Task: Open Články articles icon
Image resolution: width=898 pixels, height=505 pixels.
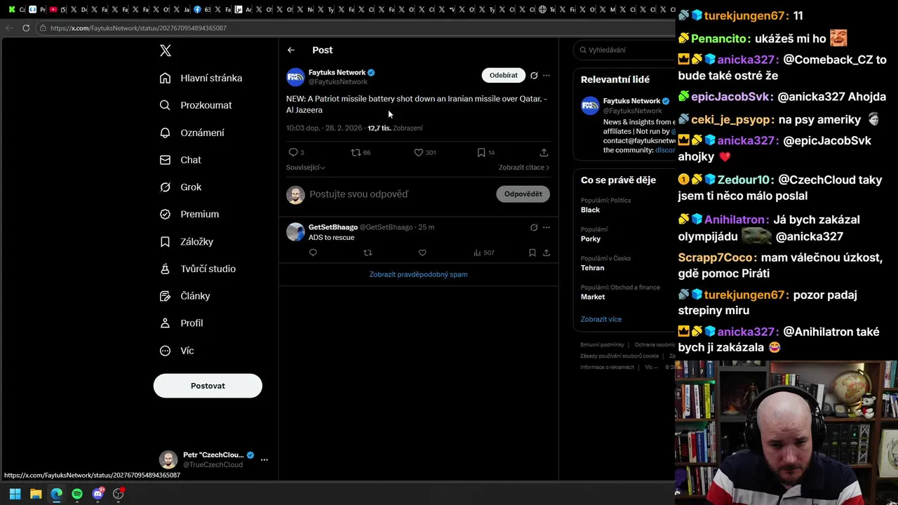Action: click(x=165, y=296)
